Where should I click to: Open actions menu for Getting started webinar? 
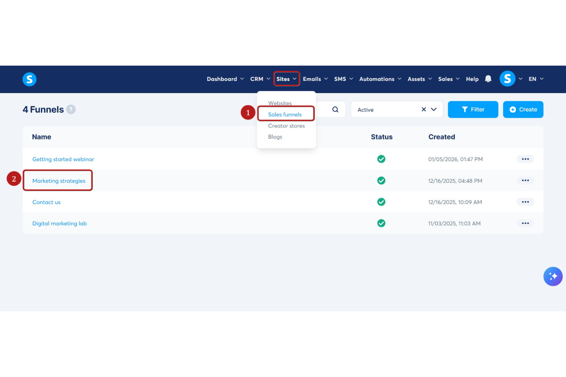point(525,159)
